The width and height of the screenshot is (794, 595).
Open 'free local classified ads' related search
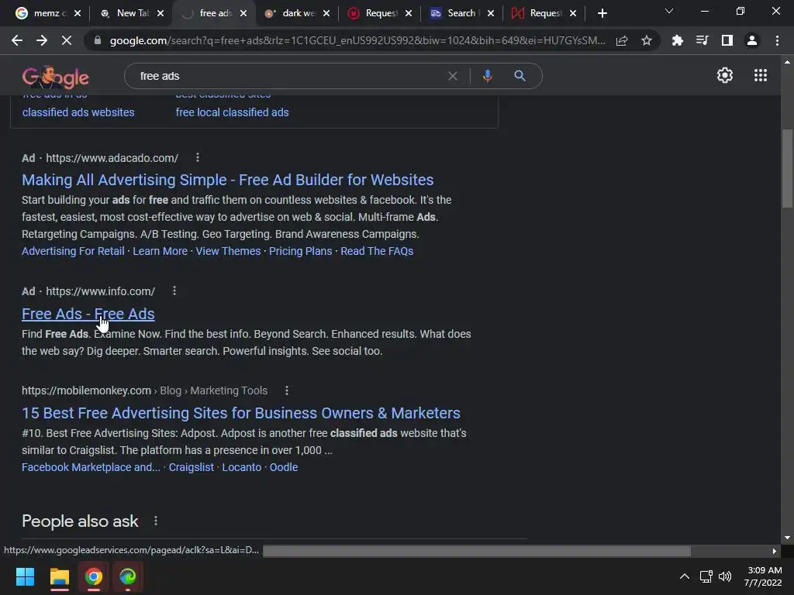232,112
